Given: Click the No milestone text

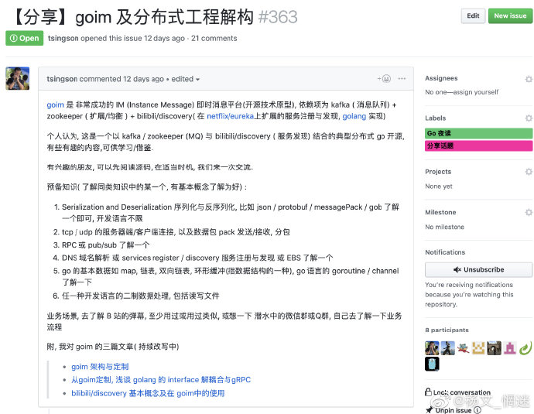Looking at the screenshot, I should point(444,227).
